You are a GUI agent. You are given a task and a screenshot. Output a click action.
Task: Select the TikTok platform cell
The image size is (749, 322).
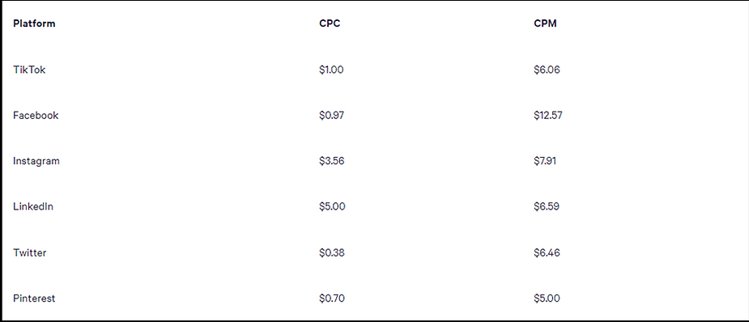coord(29,70)
